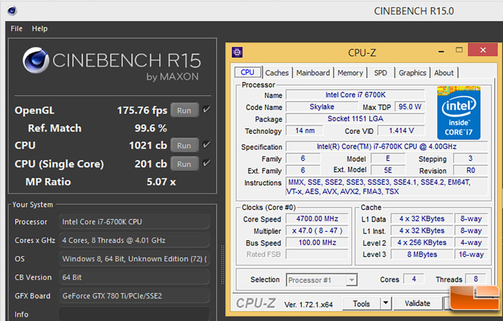Click the Tools button in CPU-Z
Viewport: 503px width, 321px height.
361,303
